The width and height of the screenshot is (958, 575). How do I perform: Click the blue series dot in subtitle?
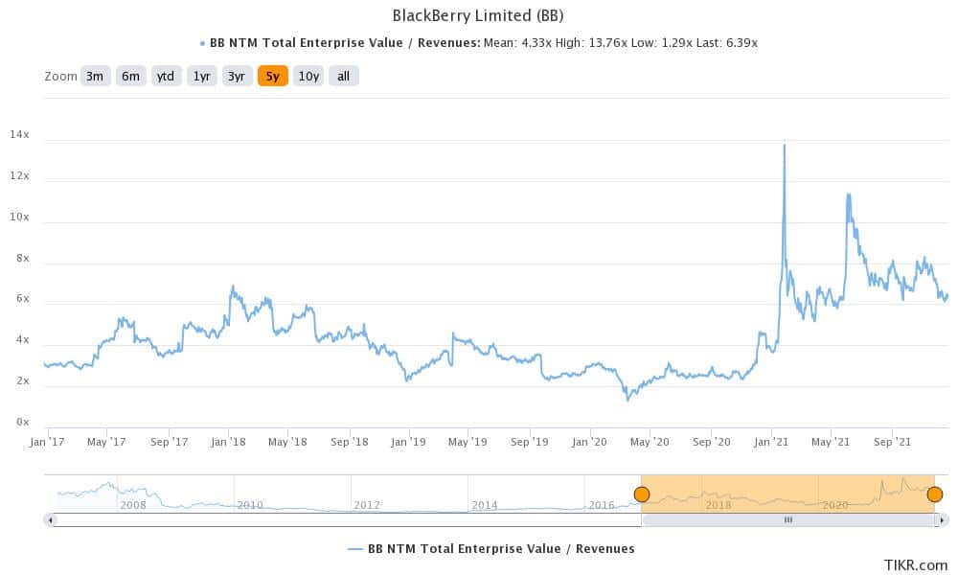pos(202,43)
